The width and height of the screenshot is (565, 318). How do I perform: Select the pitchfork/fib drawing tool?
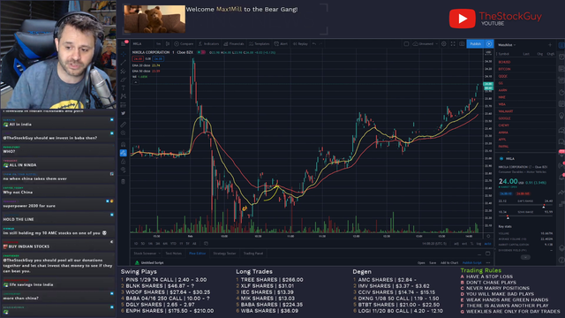tap(124, 71)
